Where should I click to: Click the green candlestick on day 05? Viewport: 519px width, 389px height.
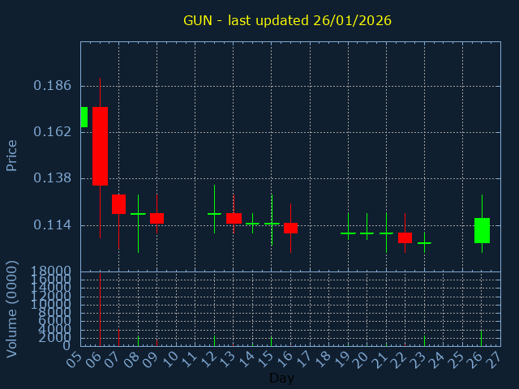pyautogui.click(x=84, y=117)
